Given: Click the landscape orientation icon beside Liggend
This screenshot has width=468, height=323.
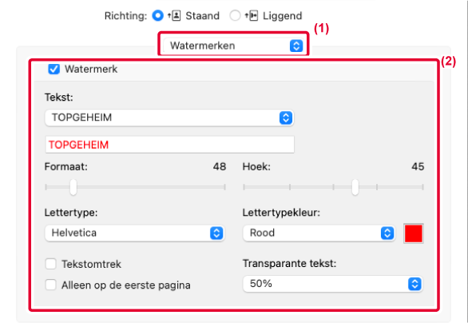Looking at the screenshot, I should pyautogui.click(x=252, y=15).
